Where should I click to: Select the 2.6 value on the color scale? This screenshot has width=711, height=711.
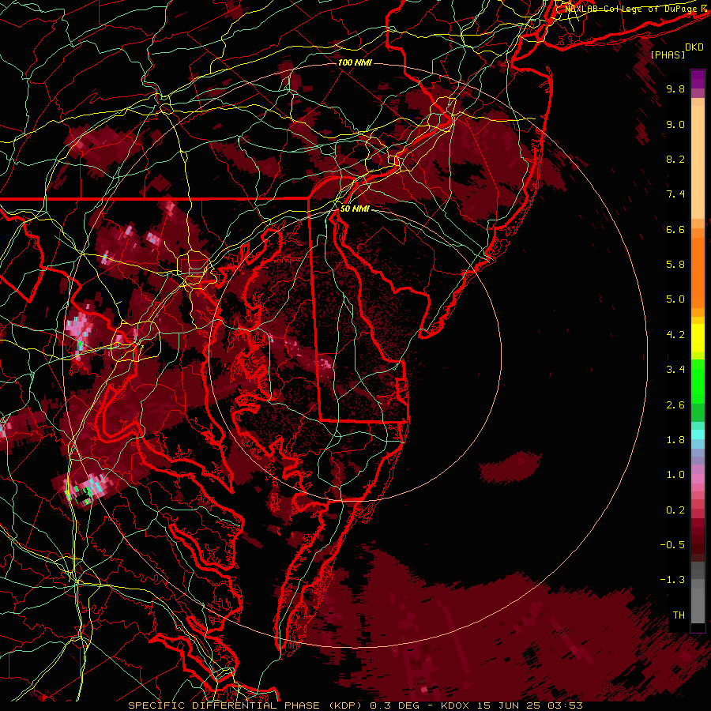point(675,405)
